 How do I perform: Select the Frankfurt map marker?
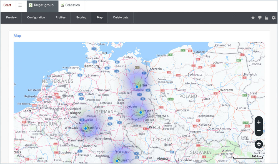click(x=86, y=128)
